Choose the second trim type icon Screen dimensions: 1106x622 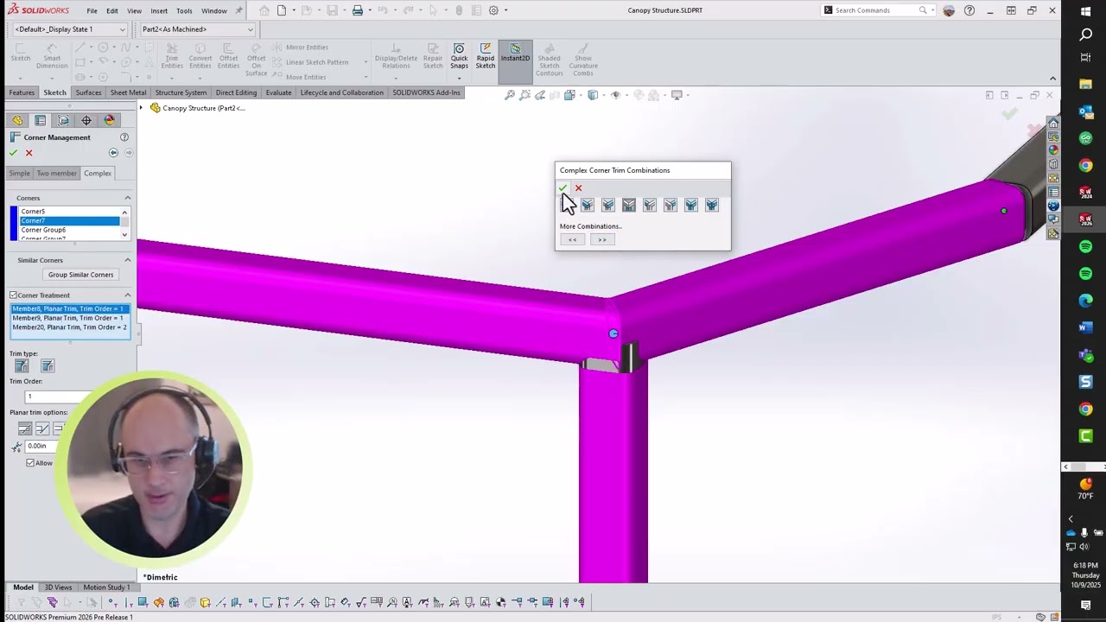(x=48, y=366)
